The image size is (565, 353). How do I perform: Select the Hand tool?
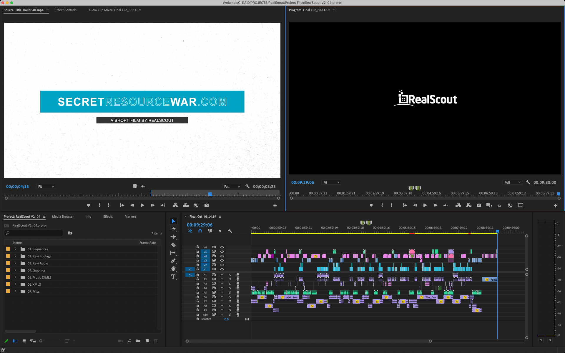pyautogui.click(x=173, y=269)
